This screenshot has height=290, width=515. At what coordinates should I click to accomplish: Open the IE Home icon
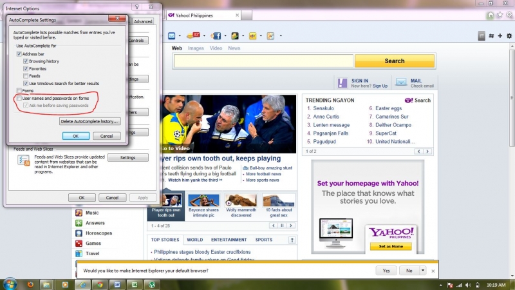(491, 15)
